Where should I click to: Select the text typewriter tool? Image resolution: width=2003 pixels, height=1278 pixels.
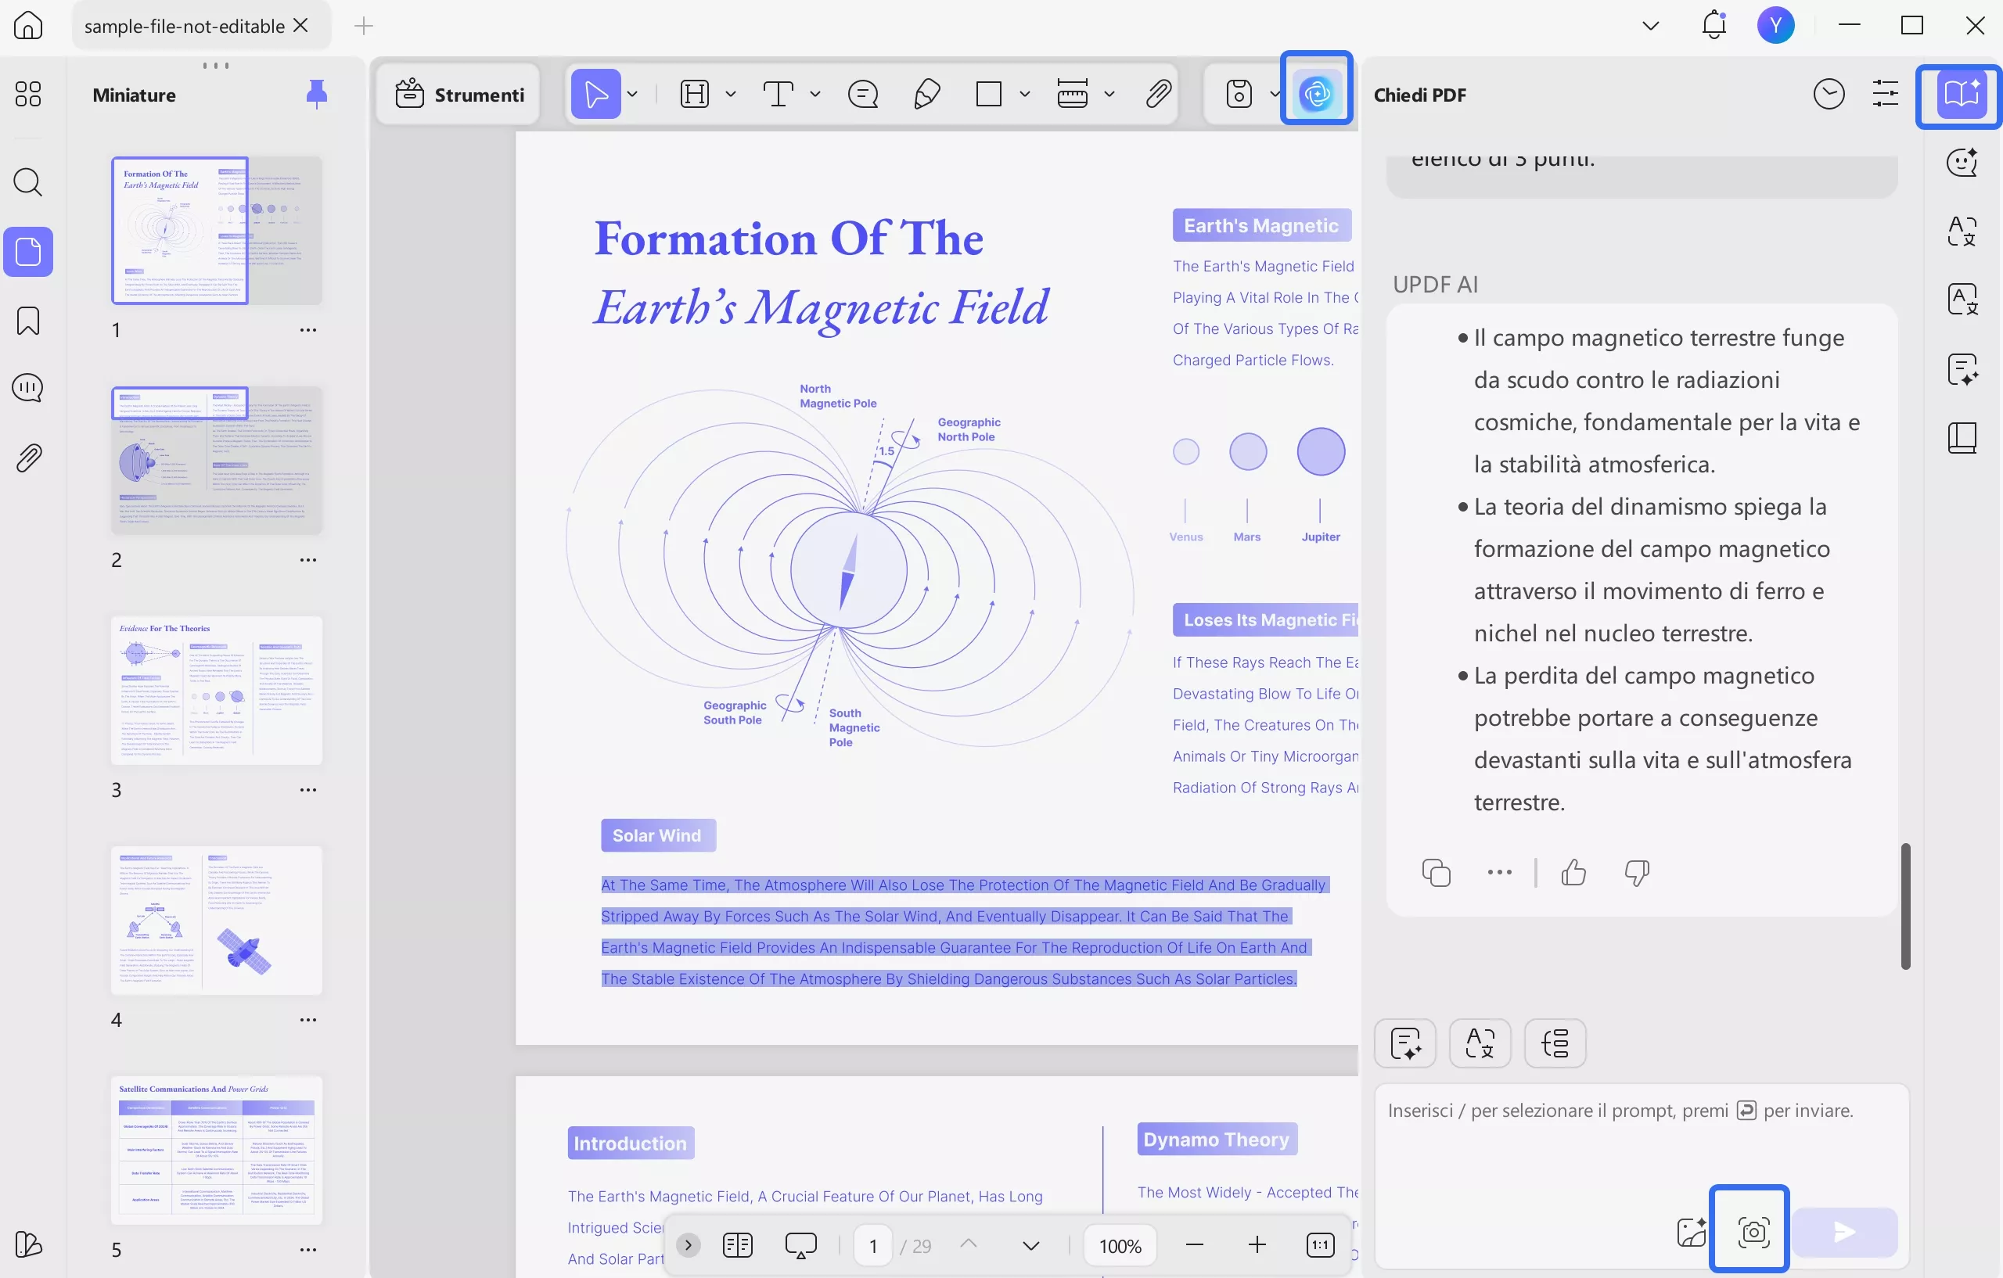tap(779, 94)
